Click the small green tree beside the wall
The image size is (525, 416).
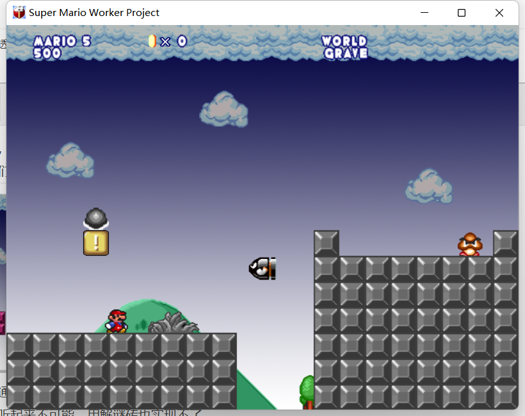(x=307, y=392)
